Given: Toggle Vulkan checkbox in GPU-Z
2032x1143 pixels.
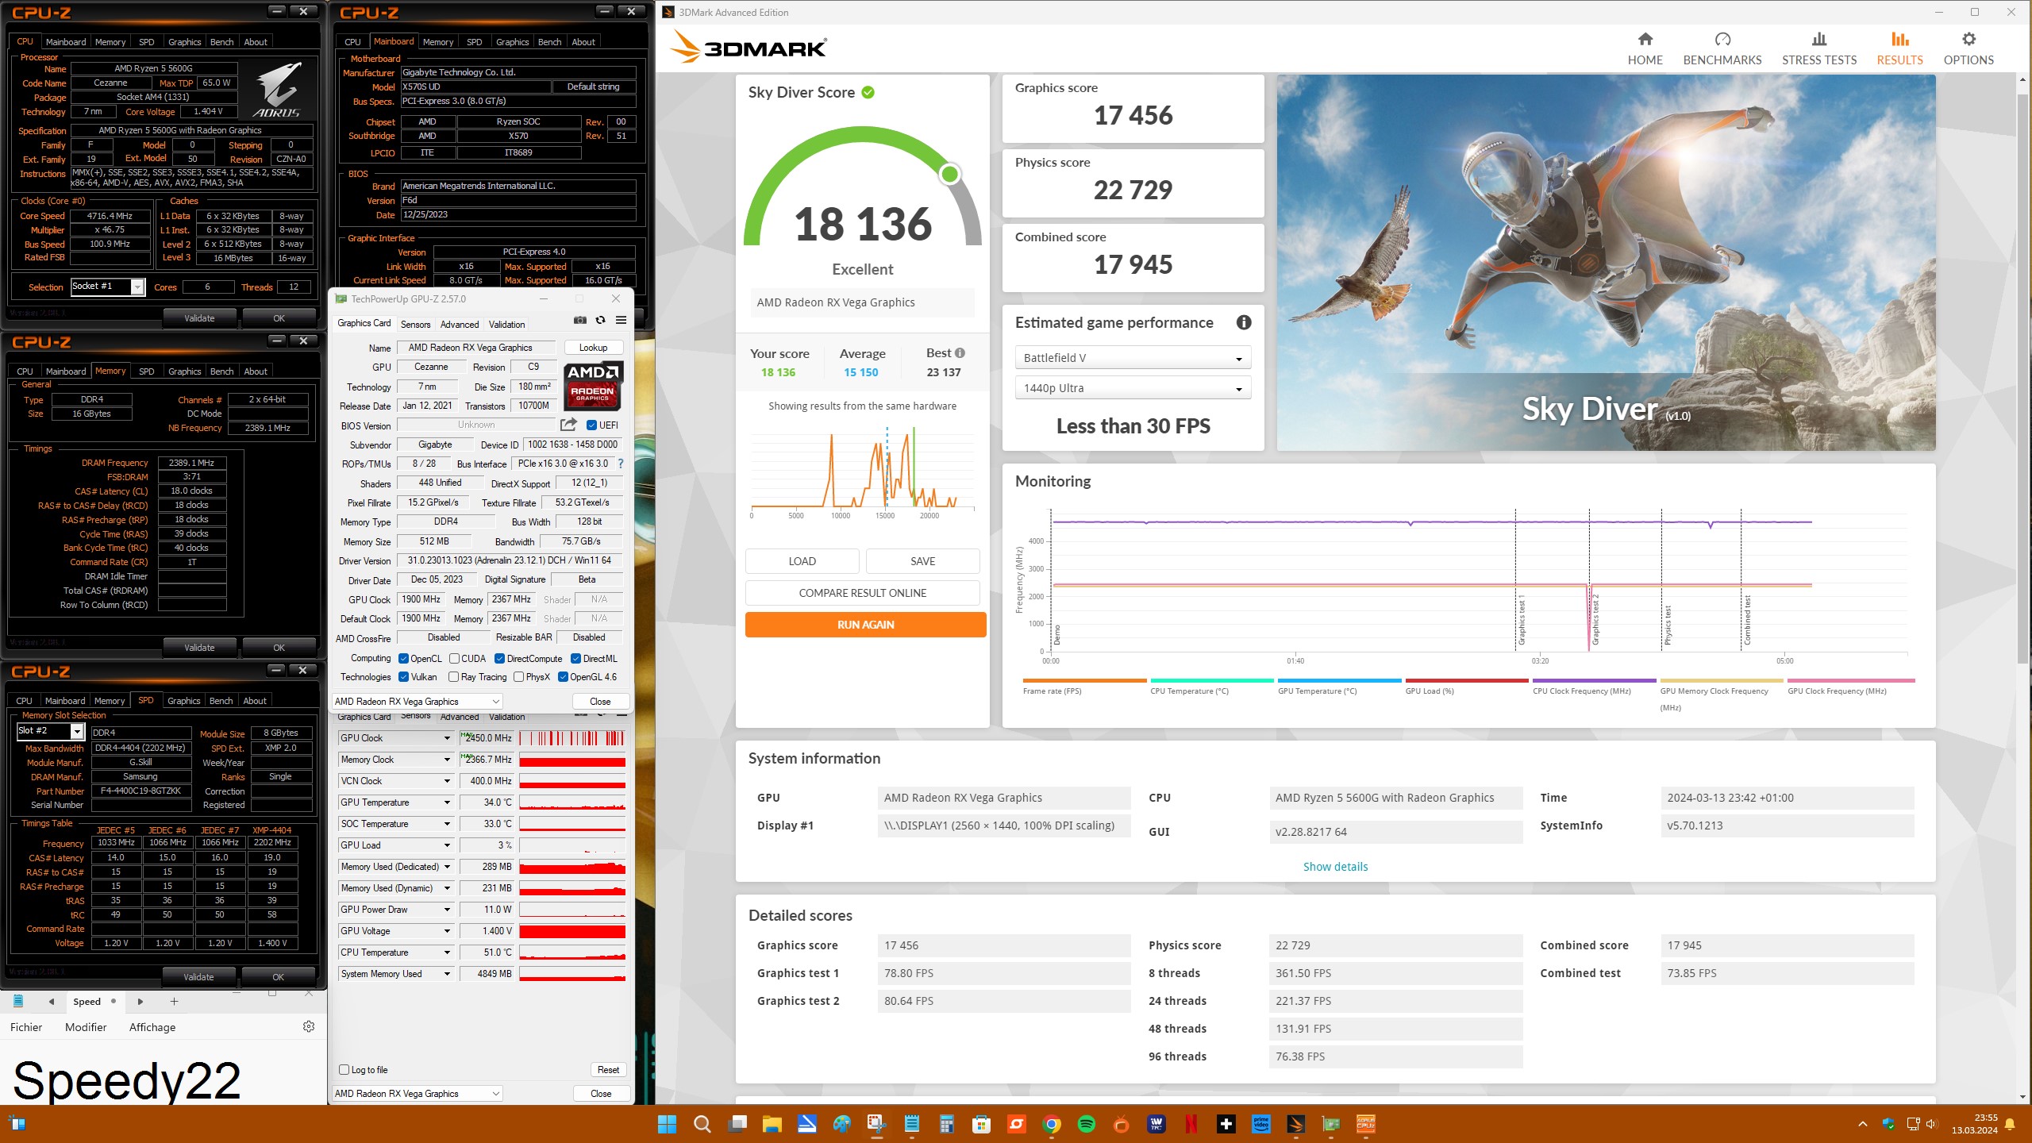Looking at the screenshot, I should (403, 677).
